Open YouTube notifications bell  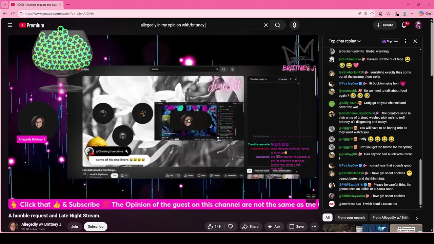pos(404,25)
